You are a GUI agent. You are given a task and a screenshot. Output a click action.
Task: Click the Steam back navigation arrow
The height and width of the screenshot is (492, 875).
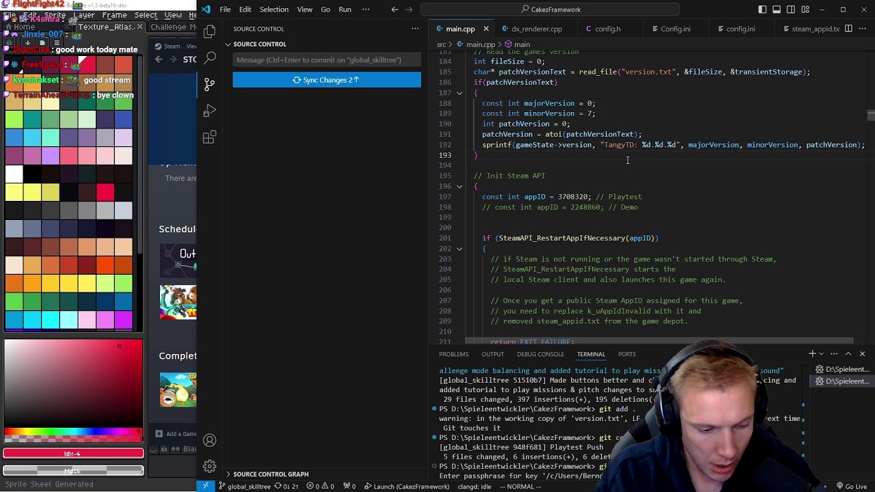pyautogui.click(x=159, y=59)
